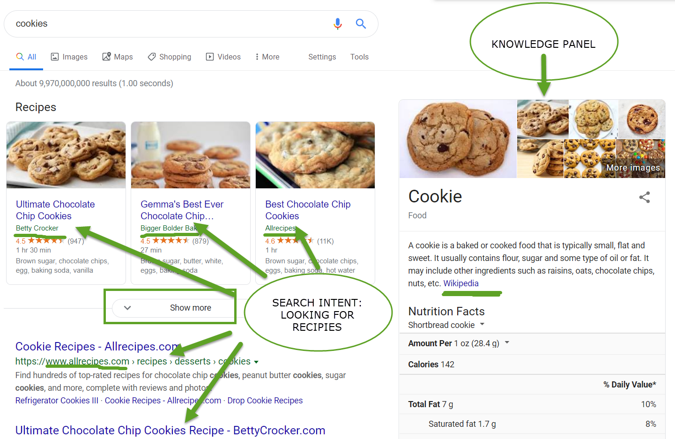Click the Maps pin icon
The width and height of the screenshot is (675, 439).
tap(107, 57)
